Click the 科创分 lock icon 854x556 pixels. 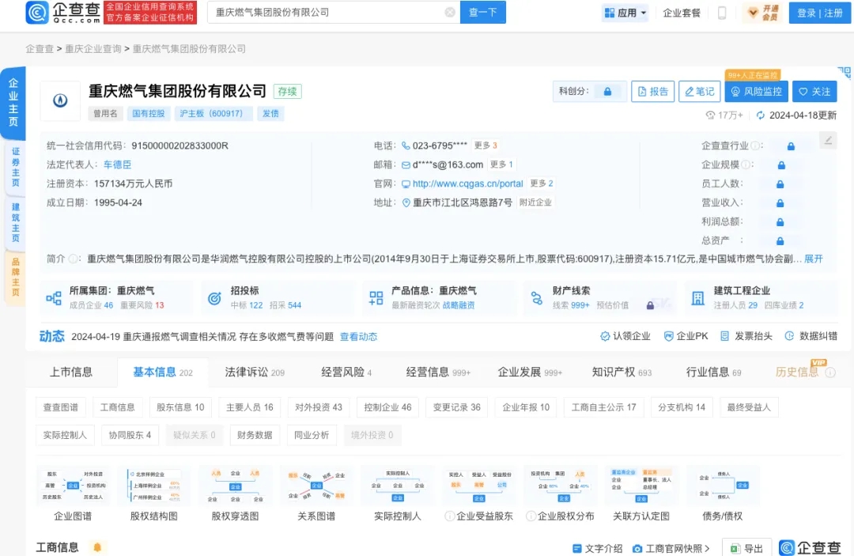coord(607,92)
